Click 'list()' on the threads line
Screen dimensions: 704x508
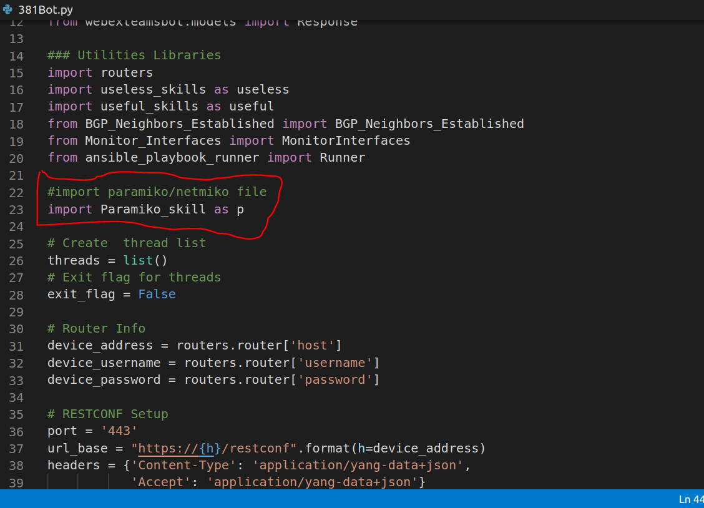(145, 261)
